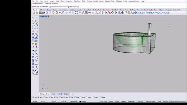
Task: Click the light bulb Hide objects icon
Action: tap(103, 13)
